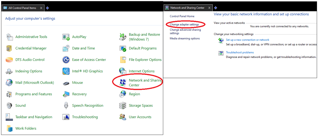Add new tab beside All Control Panel Items

pyautogui.click(x=48, y=8)
